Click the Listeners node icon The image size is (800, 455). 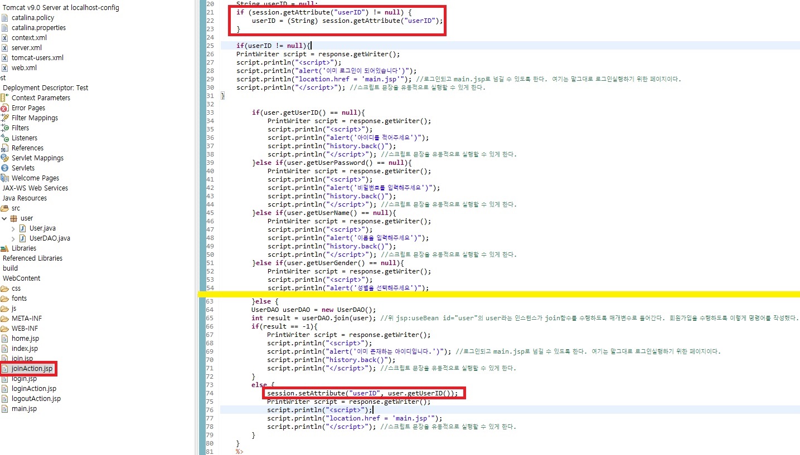[5, 138]
